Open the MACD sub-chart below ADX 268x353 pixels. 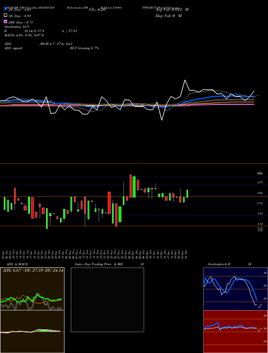[x=32, y=332]
